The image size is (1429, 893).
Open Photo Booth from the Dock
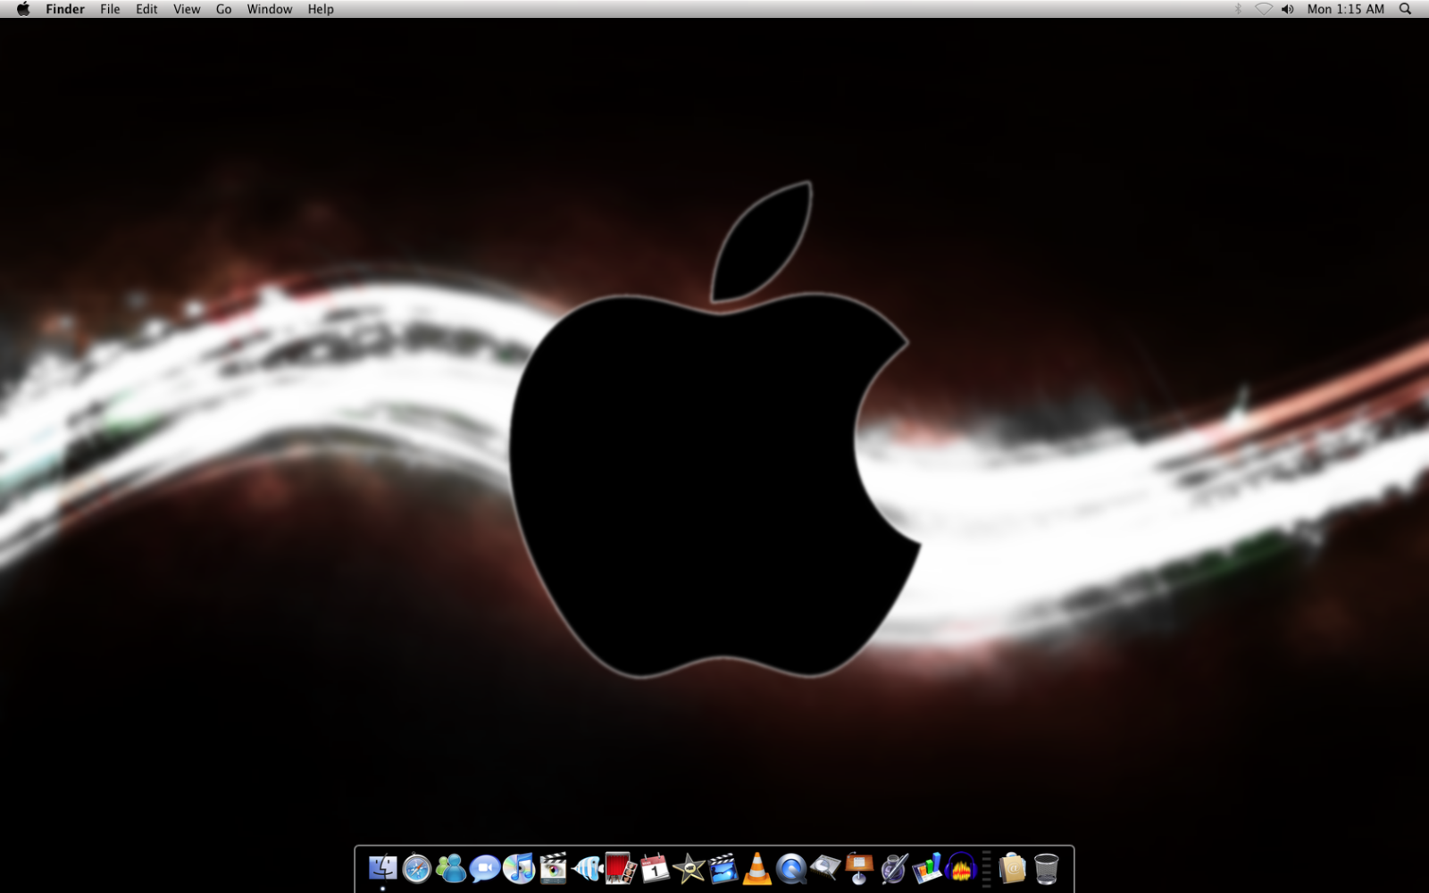pos(621,868)
